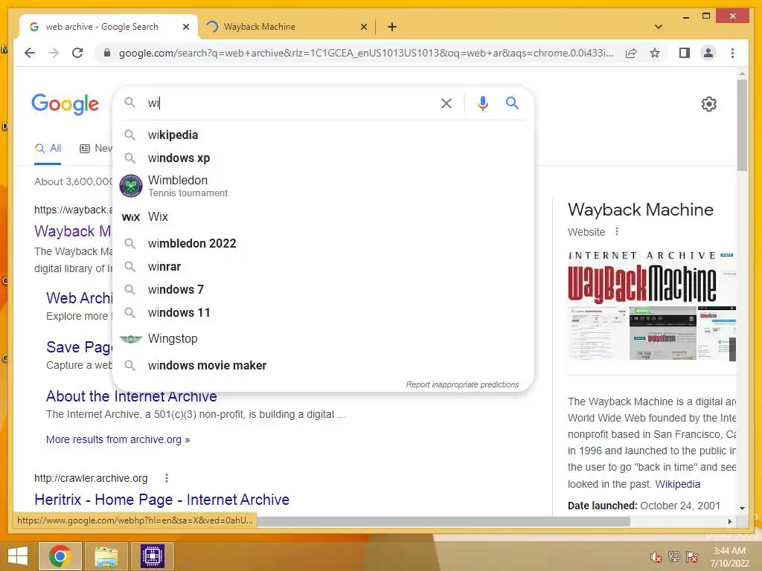762x571 pixels.
Task: Open the Chrome profile avatar
Action: click(x=708, y=53)
